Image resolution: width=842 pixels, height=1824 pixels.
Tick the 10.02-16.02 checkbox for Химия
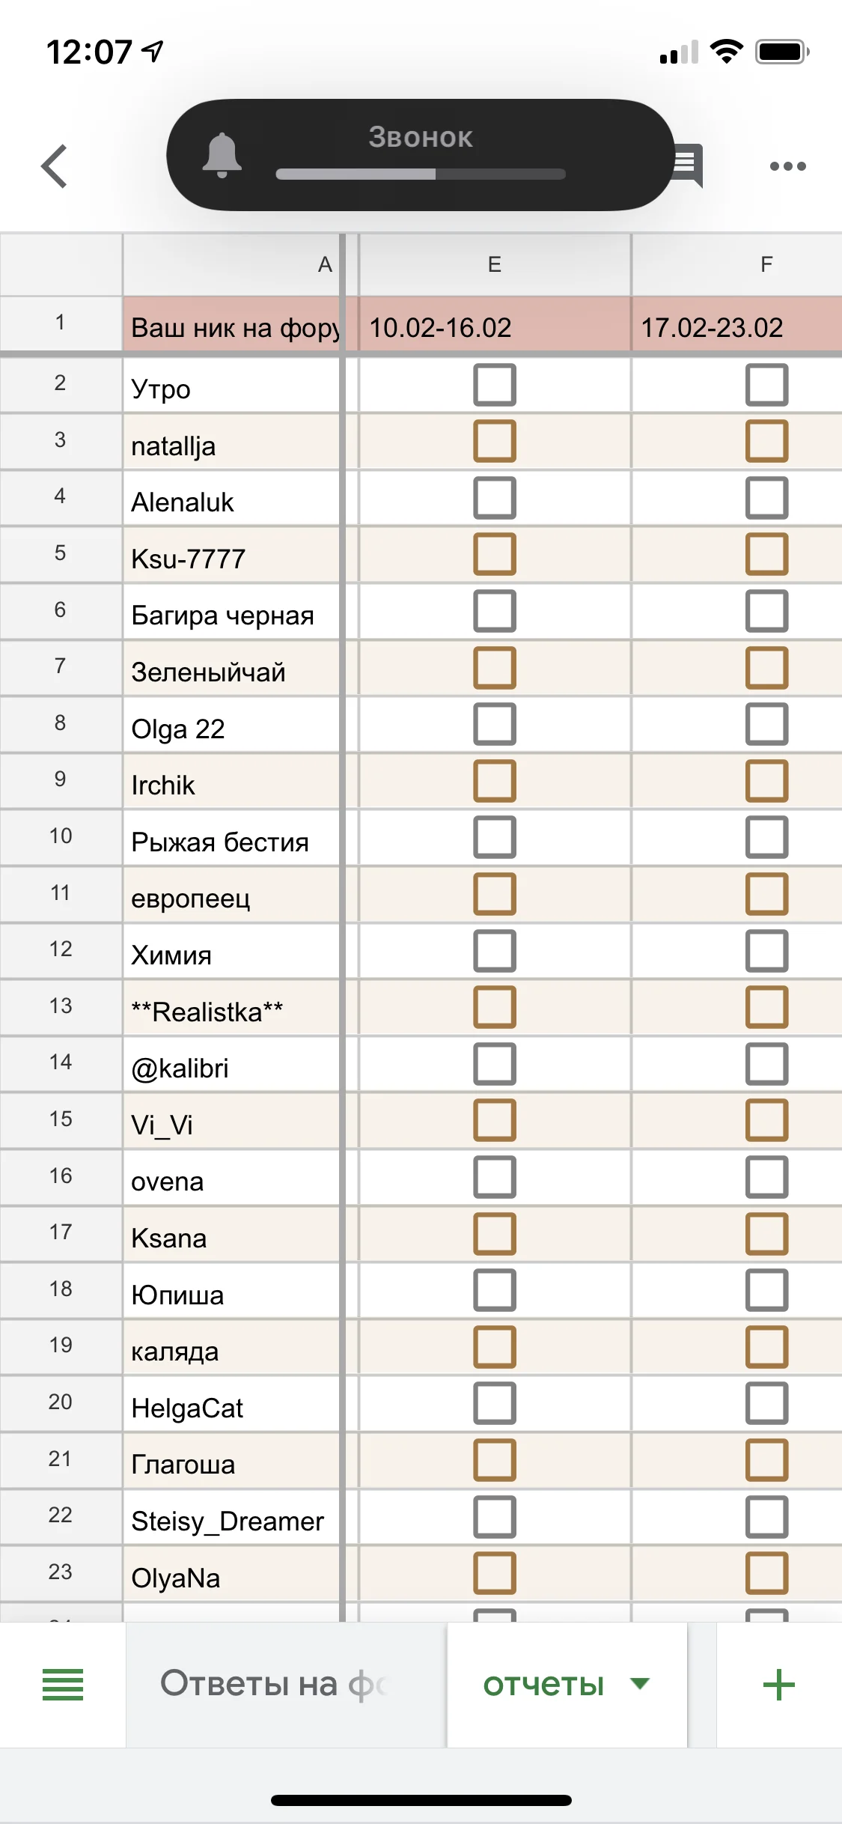click(x=495, y=951)
